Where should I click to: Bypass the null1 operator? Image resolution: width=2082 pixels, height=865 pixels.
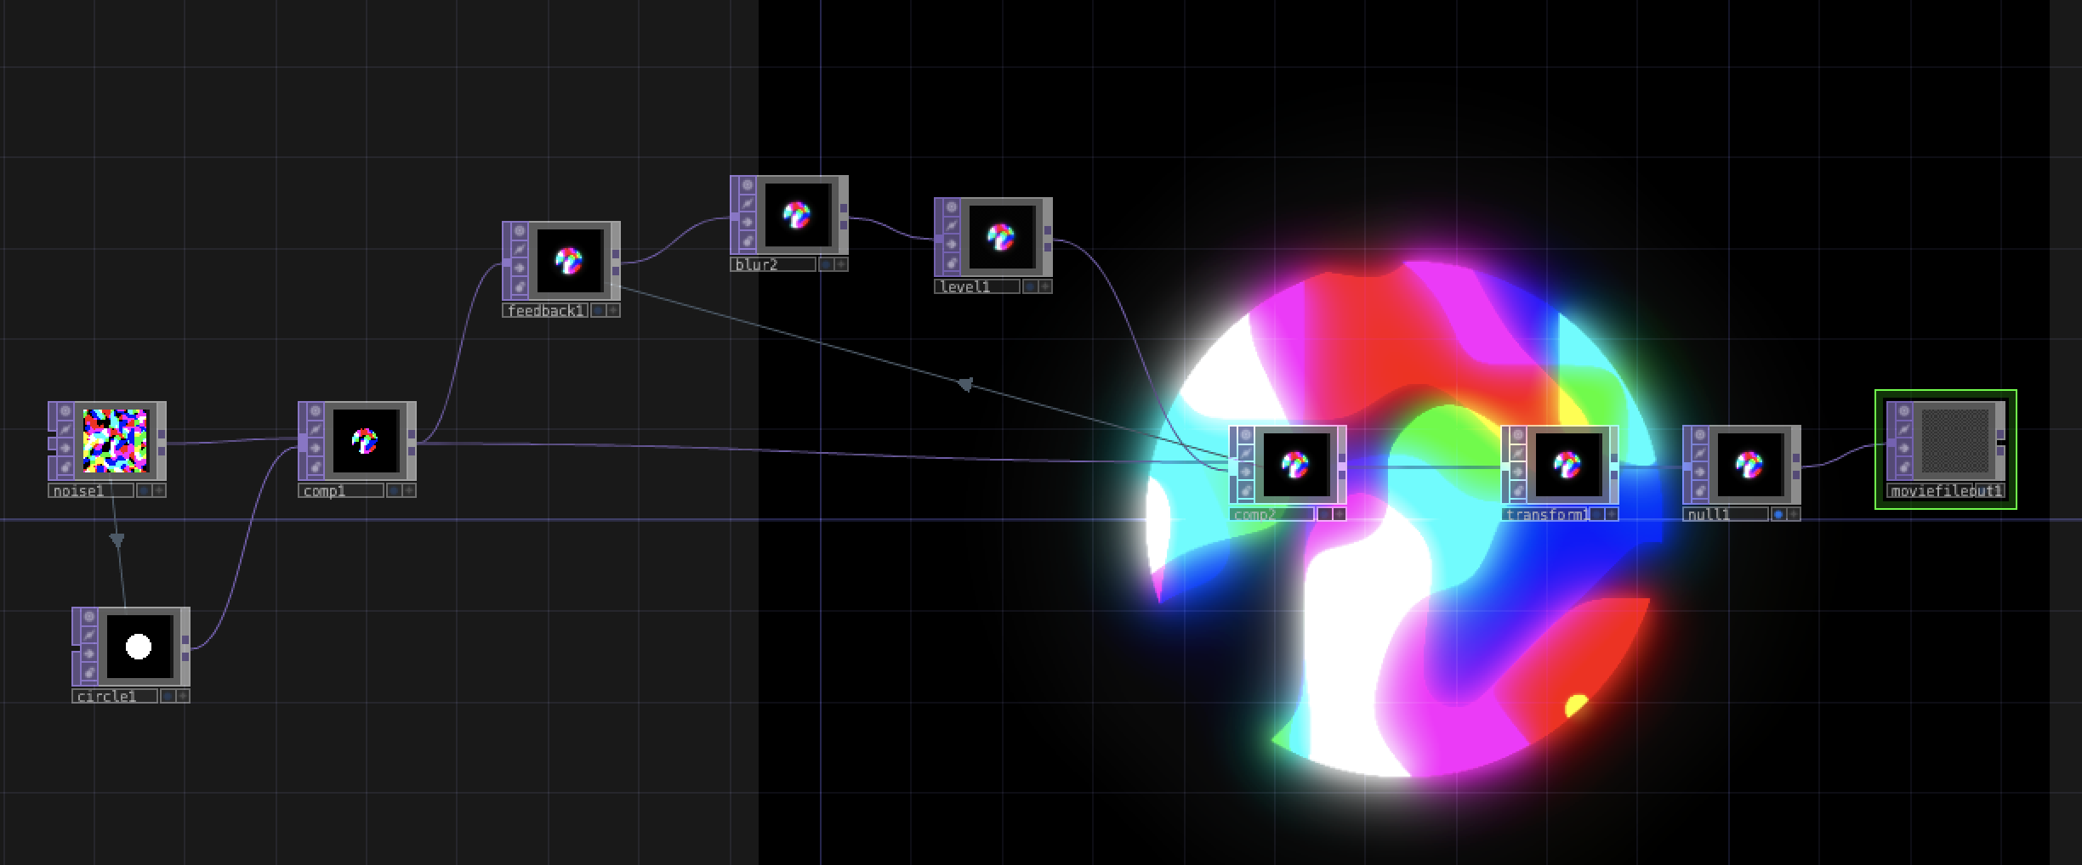pos(1700,472)
